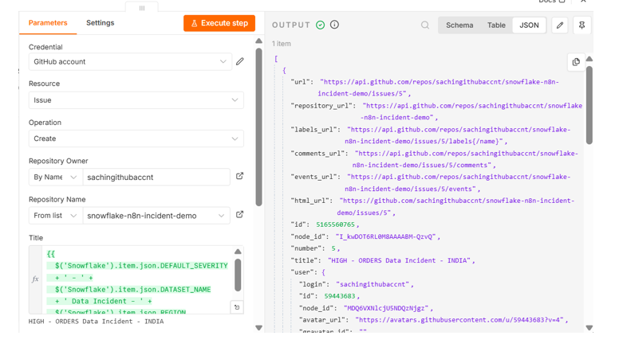Click the green success check icon
623x359 pixels.
[320, 25]
